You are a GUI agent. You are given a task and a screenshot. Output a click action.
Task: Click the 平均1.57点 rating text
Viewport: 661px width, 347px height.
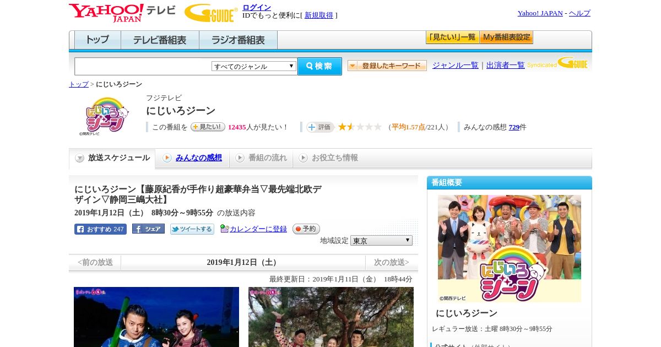point(408,127)
